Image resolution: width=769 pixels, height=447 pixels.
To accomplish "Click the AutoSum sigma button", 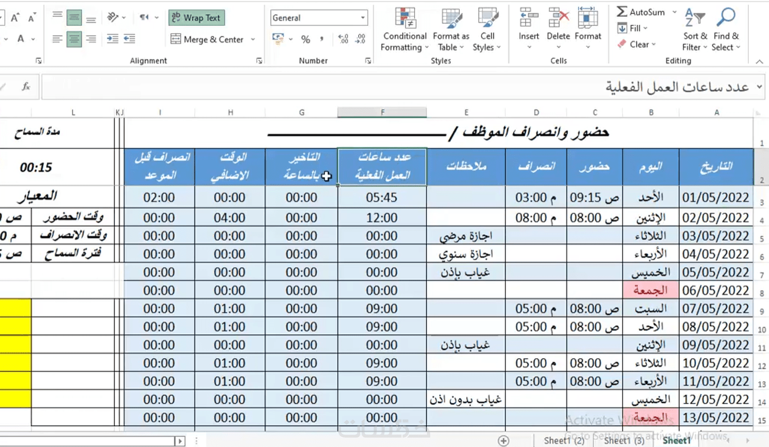I will (640, 12).
